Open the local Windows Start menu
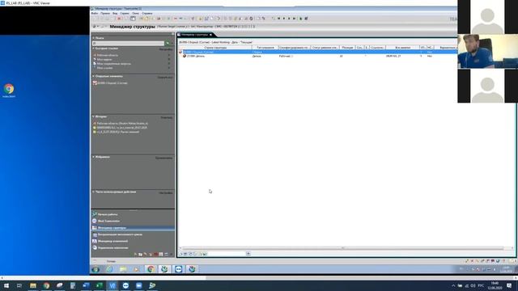The height and width of the screenshot is (291, 518). point(6,285)
